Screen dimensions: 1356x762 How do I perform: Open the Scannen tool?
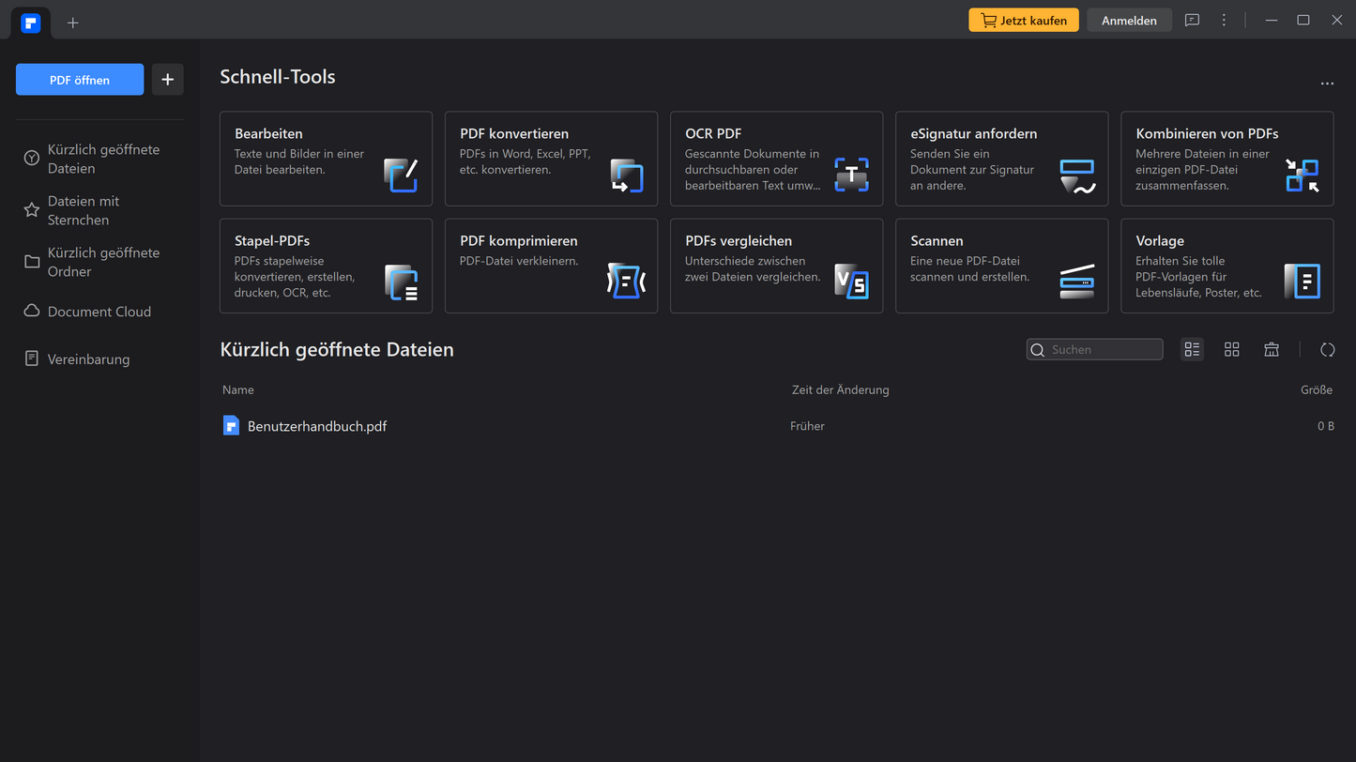pyautogui.click(x=1001, y=266)
